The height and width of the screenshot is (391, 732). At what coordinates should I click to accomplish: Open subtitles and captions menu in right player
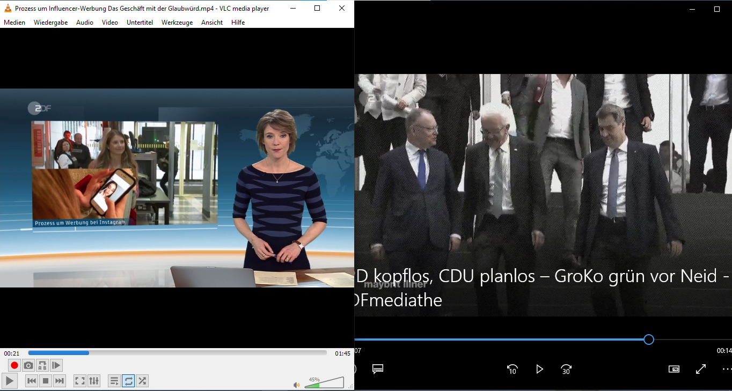[377, 369]
